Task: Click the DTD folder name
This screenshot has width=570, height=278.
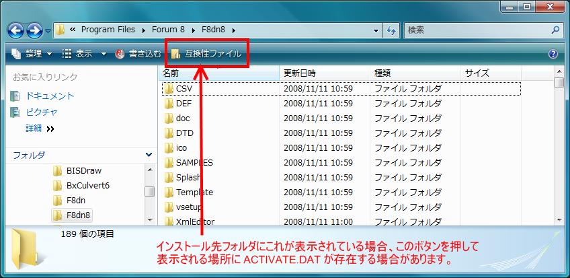Action: [185, 133]
